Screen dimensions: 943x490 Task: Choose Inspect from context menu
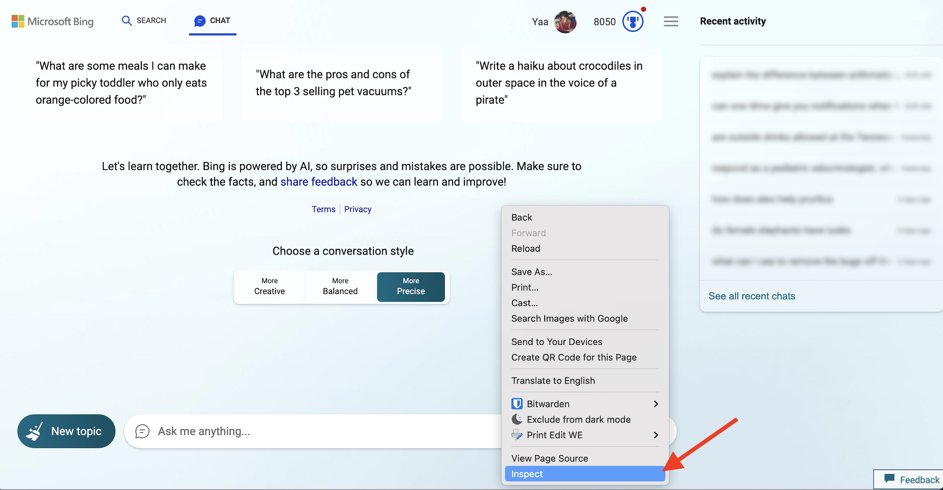point(585,474)
